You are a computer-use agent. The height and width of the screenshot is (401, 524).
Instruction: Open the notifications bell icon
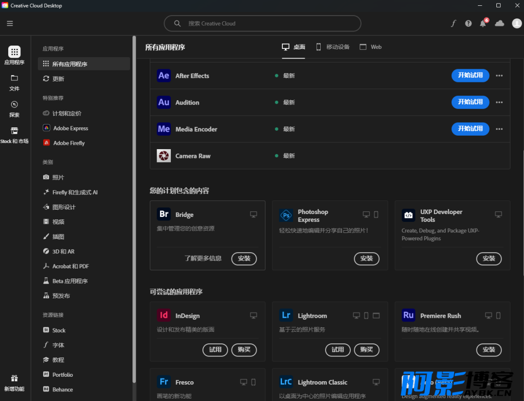pos(483,23)
